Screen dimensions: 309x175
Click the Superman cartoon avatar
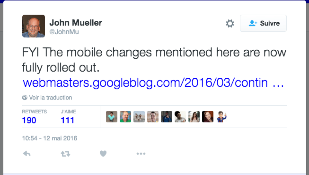221,117
